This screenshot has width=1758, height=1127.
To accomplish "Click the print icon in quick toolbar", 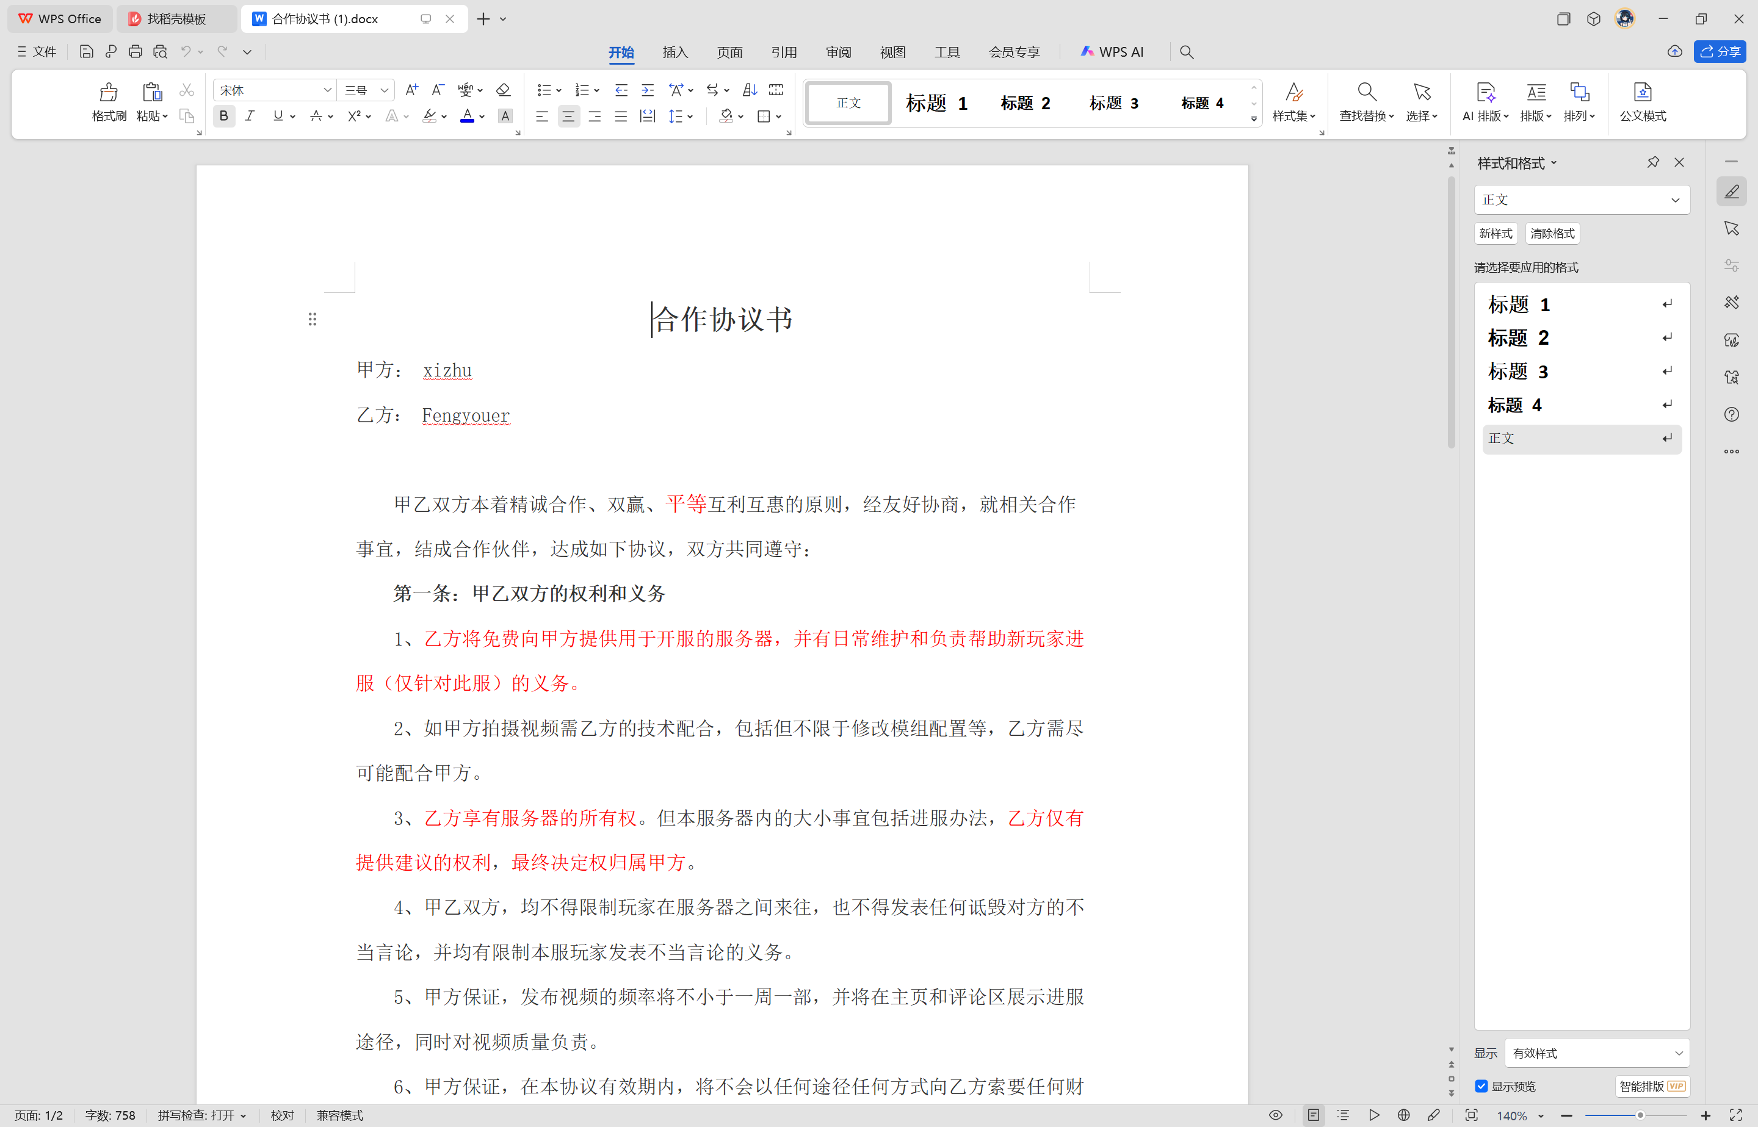I will point(136,52).
